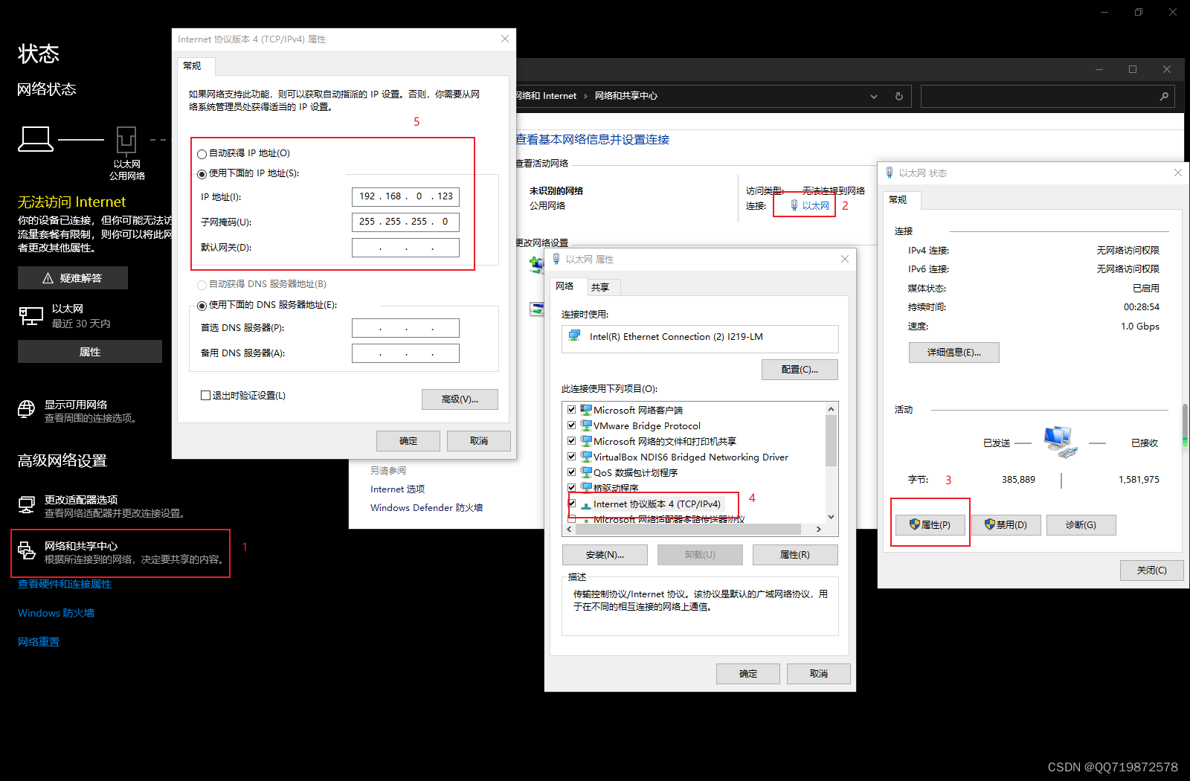Click 配置(C)... button for the adapter
Viewport: 1190px width, 781px height.
[800, 370]
